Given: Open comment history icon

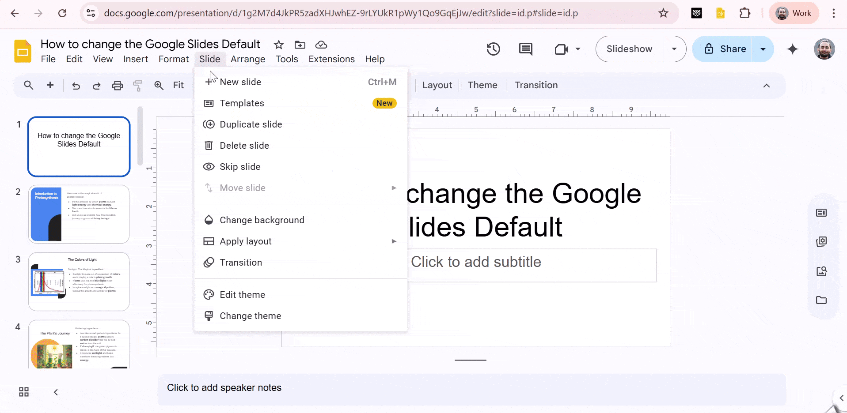Looking at the screenshot, I should [525, 49].
